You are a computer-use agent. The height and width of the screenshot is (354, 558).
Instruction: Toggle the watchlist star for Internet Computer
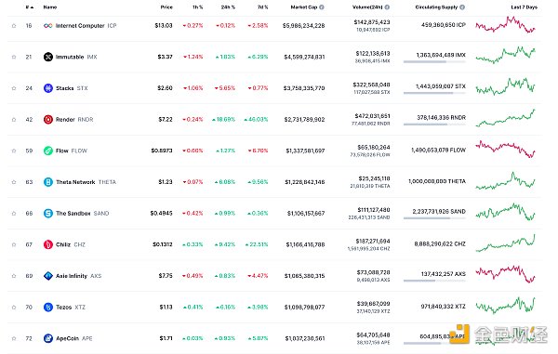(x=14, y=26)
